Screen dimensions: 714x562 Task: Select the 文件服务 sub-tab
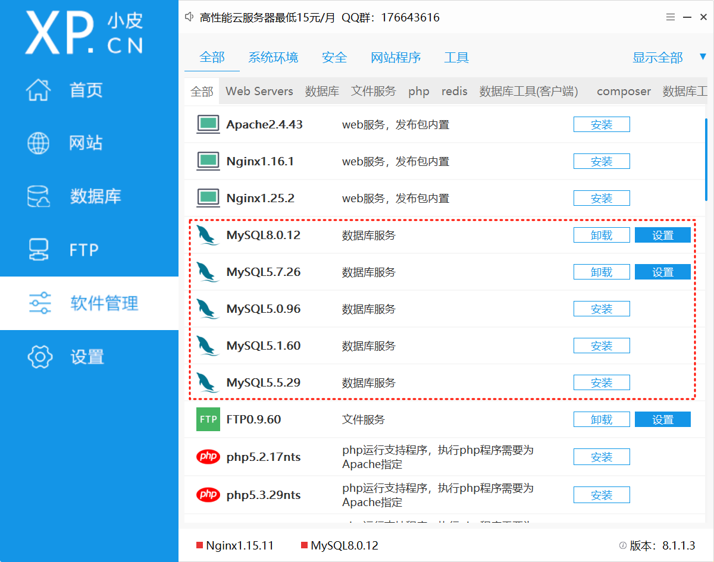(373, 92)
